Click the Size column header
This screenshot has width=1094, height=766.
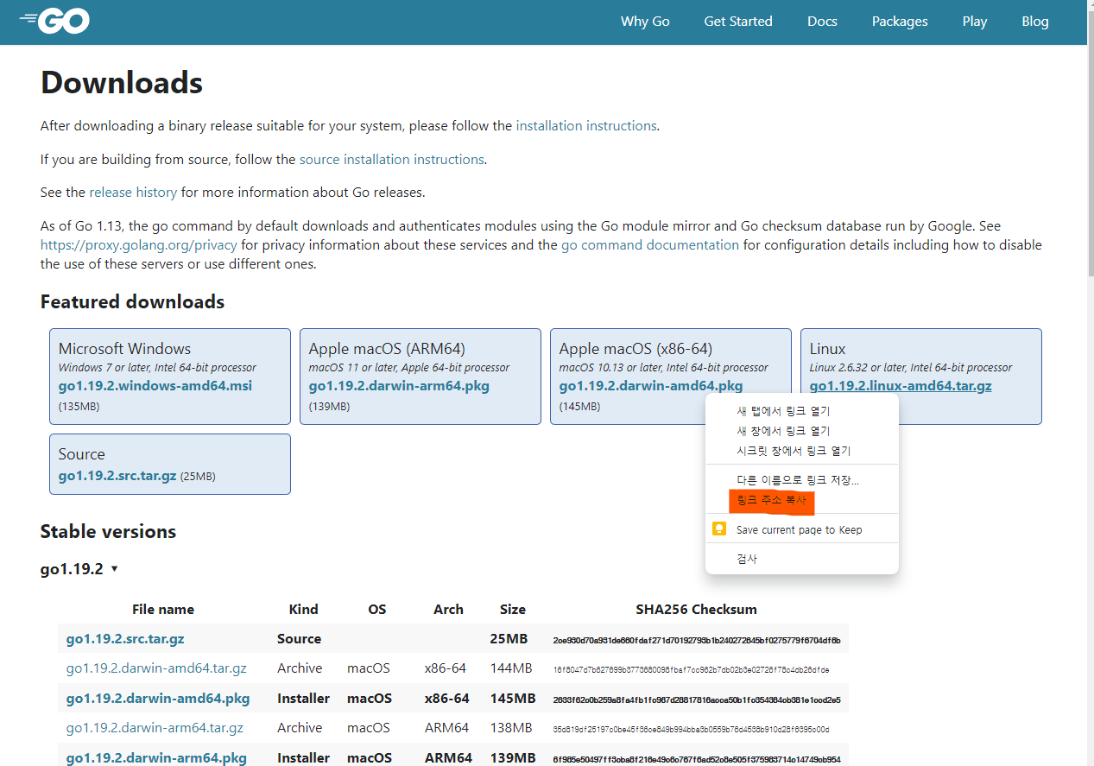point(513,610)
